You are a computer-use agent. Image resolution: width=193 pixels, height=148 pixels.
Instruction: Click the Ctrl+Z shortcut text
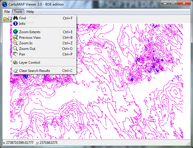[67, 43]
